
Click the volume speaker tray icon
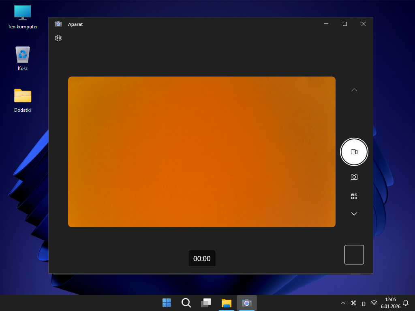click(x=353, y=303)
